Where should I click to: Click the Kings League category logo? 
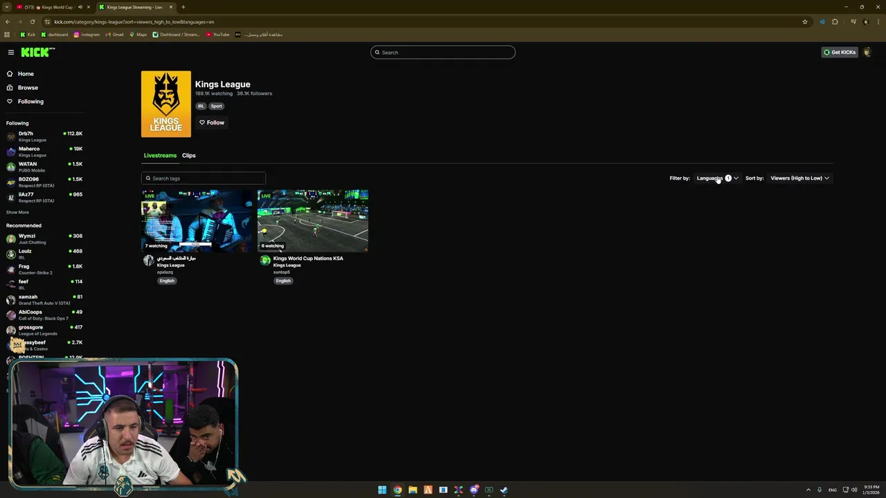coord(166,104)
